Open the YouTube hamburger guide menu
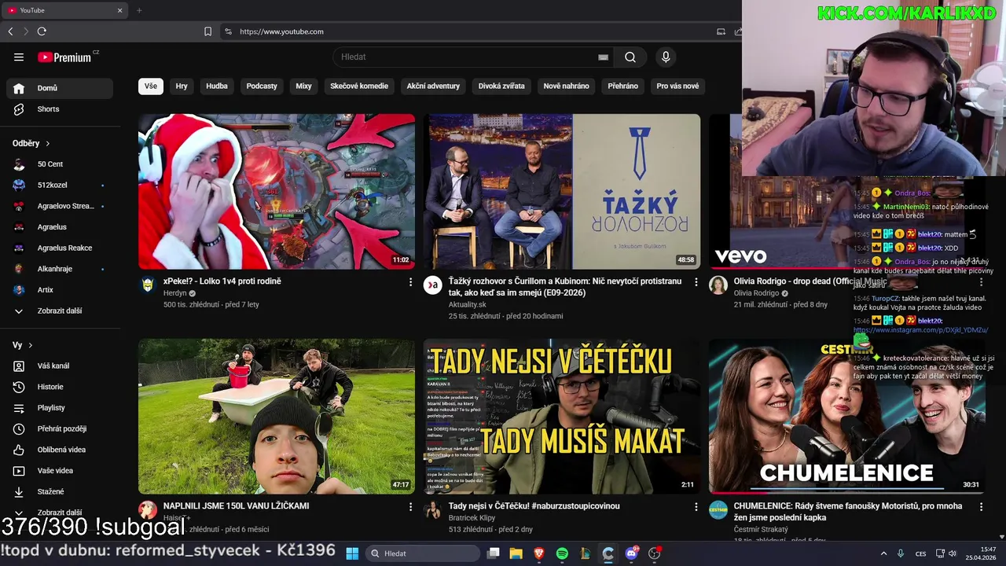 pos(19,57)
